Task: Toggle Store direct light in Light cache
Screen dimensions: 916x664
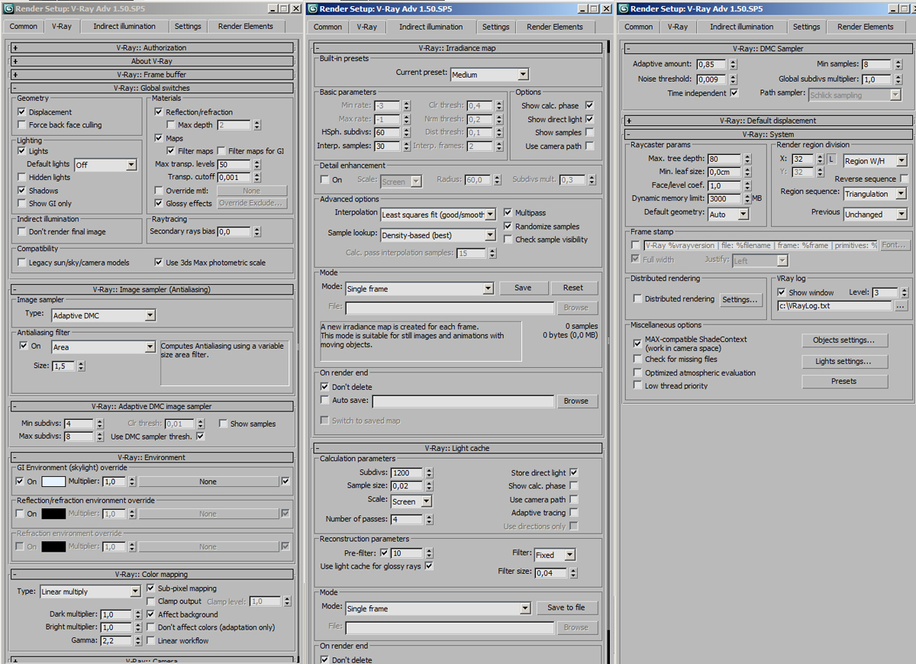Action: point(574,473)
